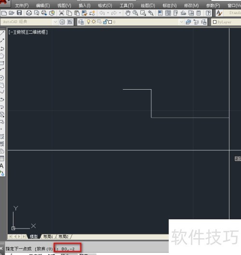Image resolution: width=241 pixels, height=255 pixels.
Task: Open a drawing with the Open folder icon
Action: 12,13
